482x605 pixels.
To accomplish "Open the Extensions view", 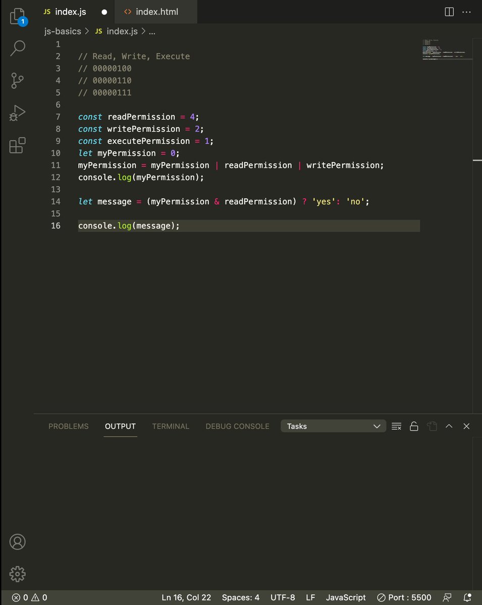I will [17, 145].
